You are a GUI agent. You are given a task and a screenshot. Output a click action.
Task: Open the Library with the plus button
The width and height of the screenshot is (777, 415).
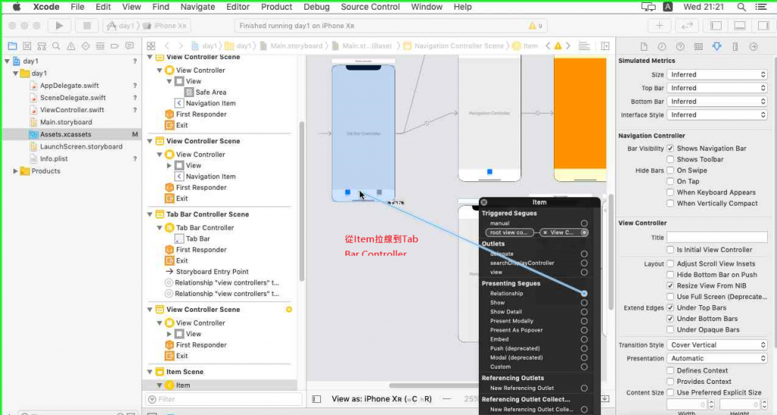point(659,26)
